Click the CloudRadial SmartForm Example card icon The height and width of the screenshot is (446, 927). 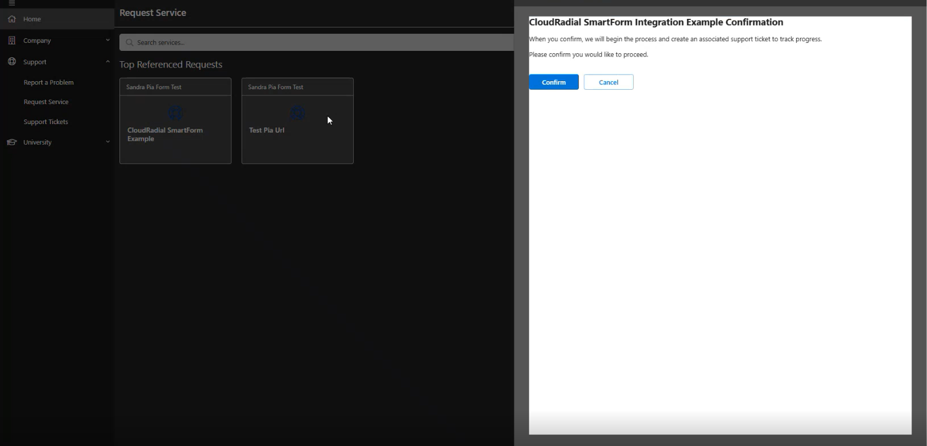tap(175, 113)
